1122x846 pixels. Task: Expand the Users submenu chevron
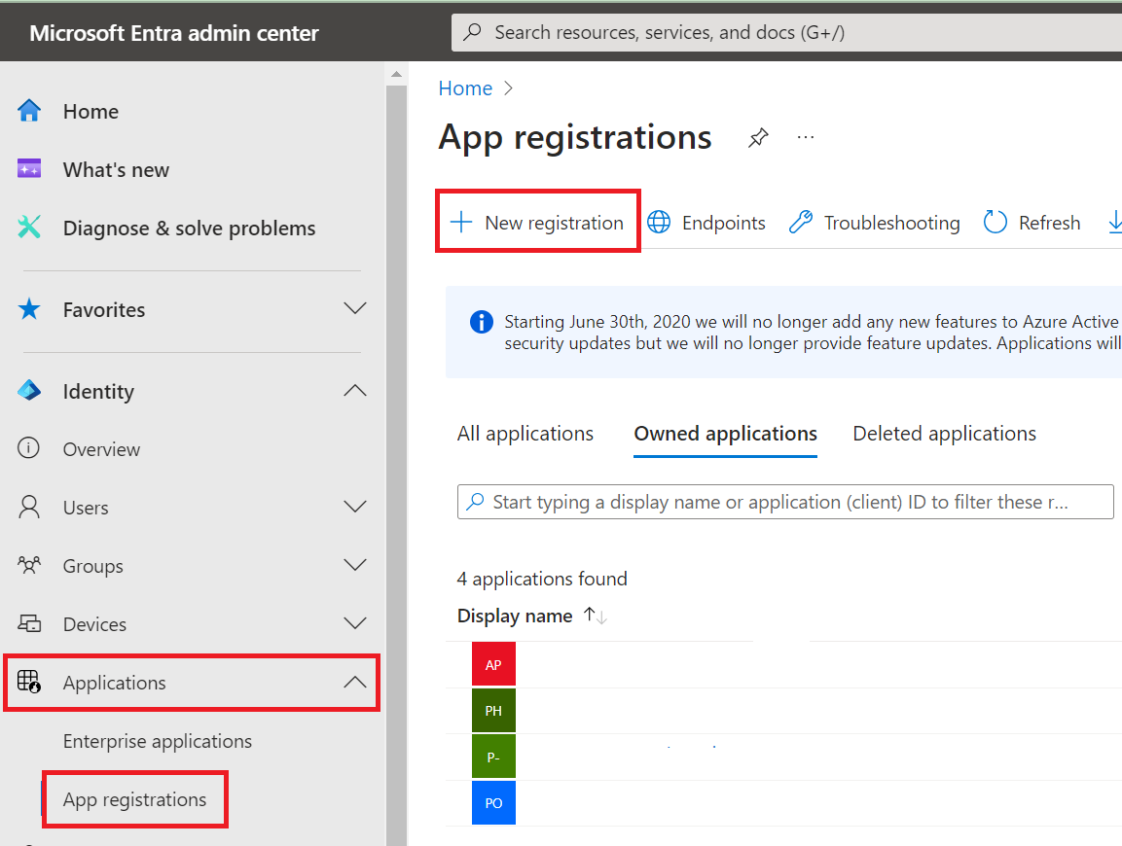[355, 507]
